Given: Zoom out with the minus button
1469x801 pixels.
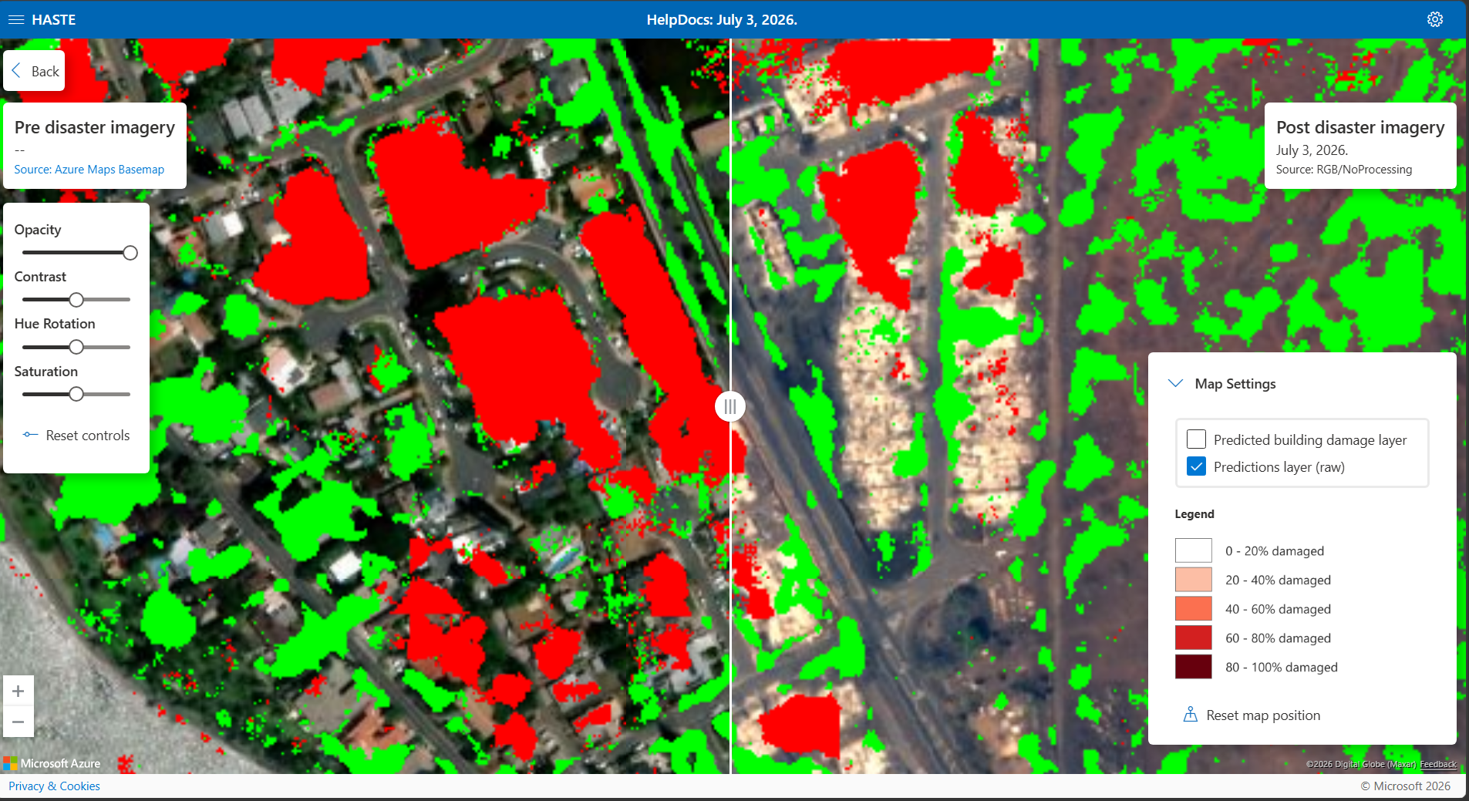Looking at the screenshot, I should click(x=19, y=722).
